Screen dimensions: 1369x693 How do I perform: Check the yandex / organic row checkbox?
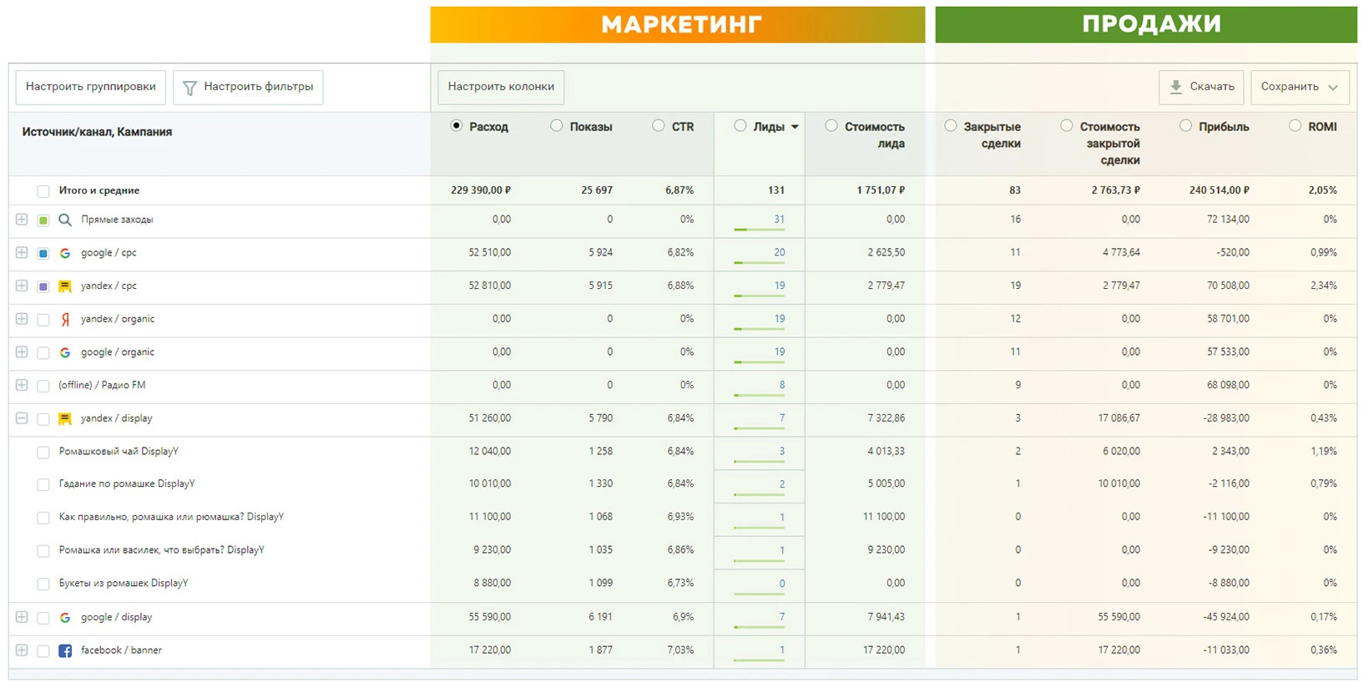coord(43,320)
